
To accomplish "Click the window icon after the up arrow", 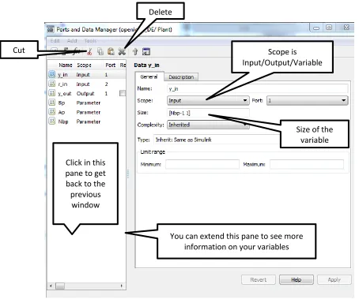I will click(146, 51).
